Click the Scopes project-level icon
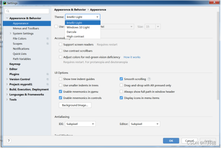Screen dimensions: 221x148 click(x=48, y=44)
